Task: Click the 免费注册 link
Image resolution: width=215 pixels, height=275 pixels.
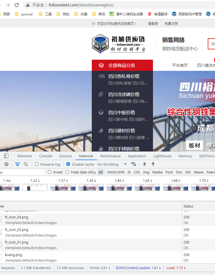Action: pos(171,24)
